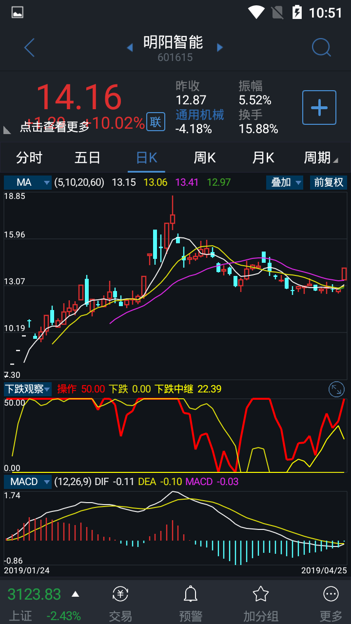Open the 下跌观察 indicator dropdown
Image resolution: width=351 pixels, height=624 pixels.
tap(28, 389)
